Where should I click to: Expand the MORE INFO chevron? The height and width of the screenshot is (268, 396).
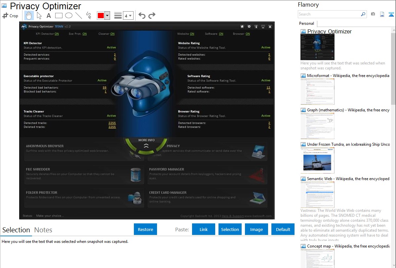(x=146, y=146)
